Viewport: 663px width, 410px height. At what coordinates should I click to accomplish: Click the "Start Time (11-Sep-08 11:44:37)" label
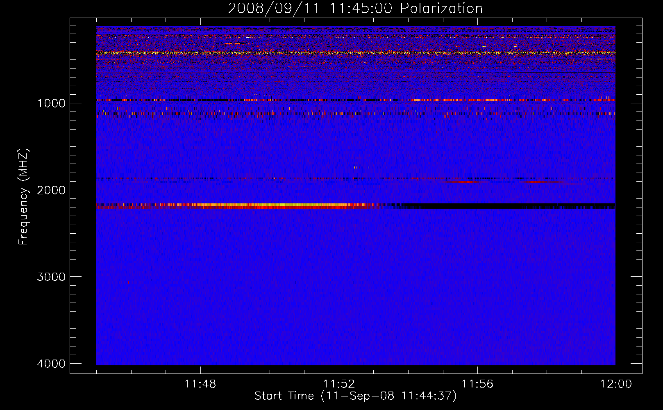click(355, 396)
